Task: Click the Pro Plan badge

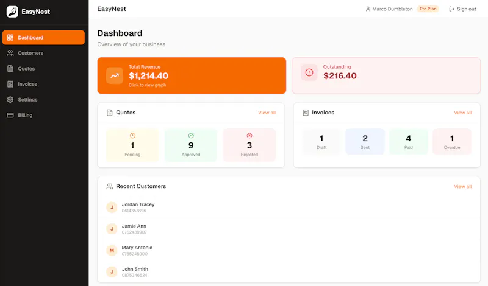Action: coord(428,9)
